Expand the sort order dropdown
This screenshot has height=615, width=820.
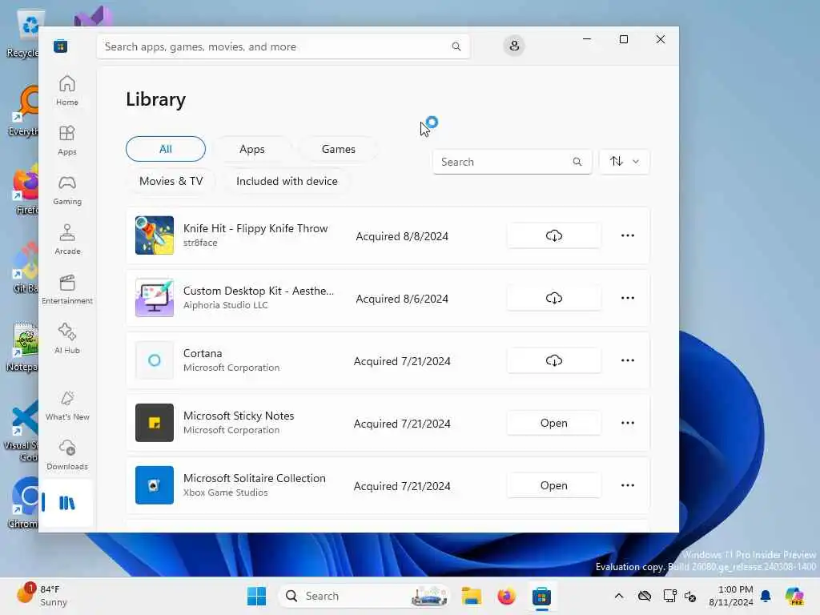click(x=625, y=162)
